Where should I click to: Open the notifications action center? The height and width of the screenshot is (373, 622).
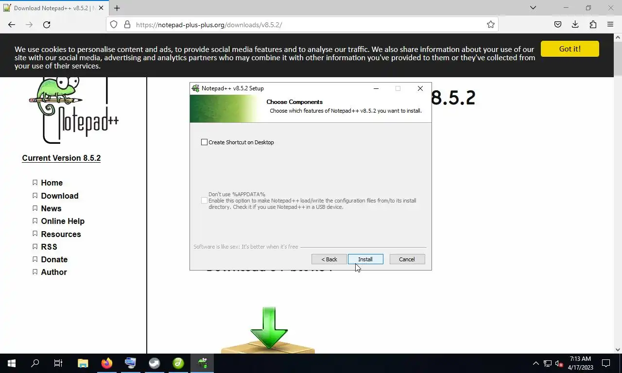[606, 363]
